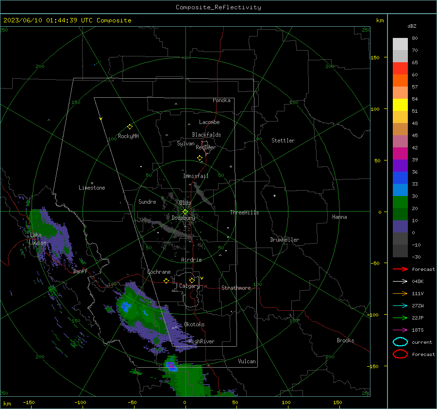Click the dBZ legend heading
The image size is (437, 409).
pos(412,26)
